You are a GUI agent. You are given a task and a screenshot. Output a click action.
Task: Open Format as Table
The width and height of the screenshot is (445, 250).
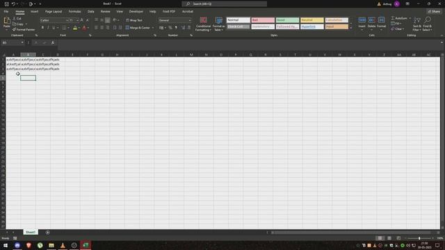[x=218, y=24]
